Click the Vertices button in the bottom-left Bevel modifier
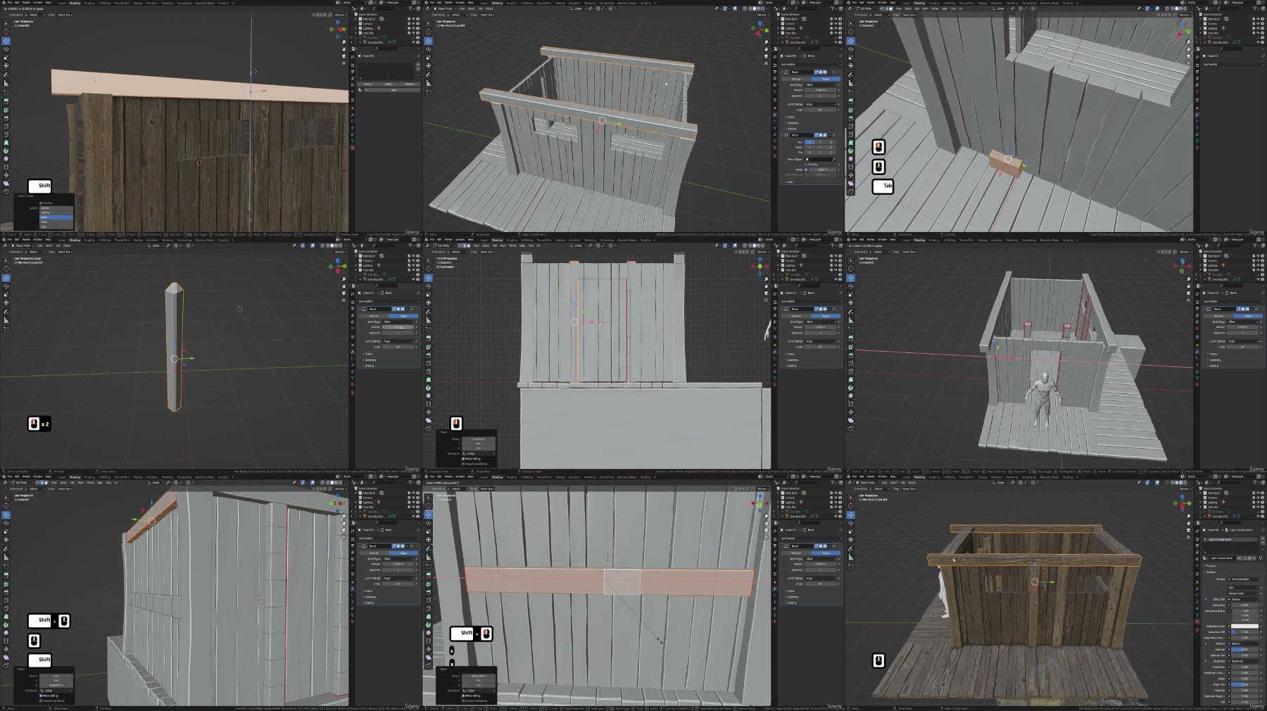Screen dimensions: 1267x711 pos(374,553)
